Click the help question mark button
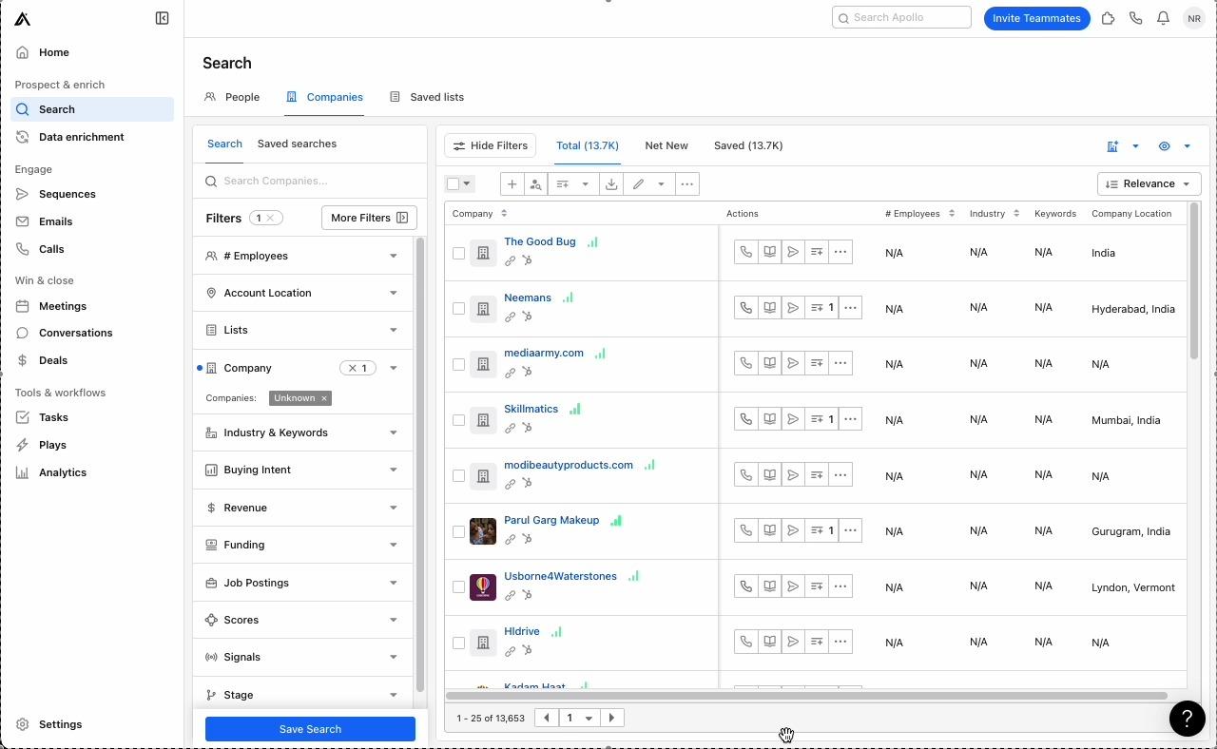The width and height of the screenshot is (1217, 749). click(x=1187, y=719)
